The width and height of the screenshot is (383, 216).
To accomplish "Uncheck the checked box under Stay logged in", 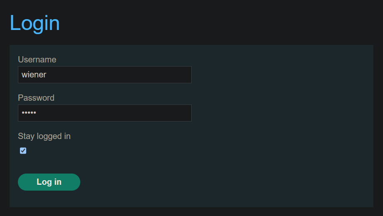I will coord(23,151).
